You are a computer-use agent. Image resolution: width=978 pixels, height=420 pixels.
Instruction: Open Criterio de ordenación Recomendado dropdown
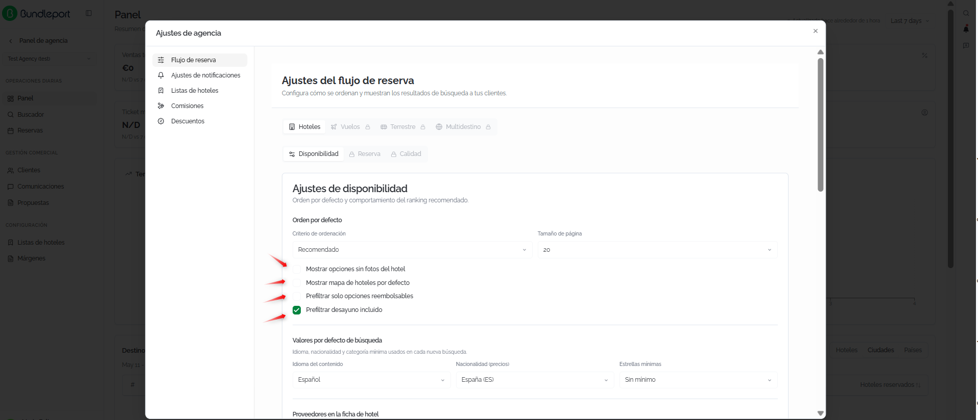[412, 250]
